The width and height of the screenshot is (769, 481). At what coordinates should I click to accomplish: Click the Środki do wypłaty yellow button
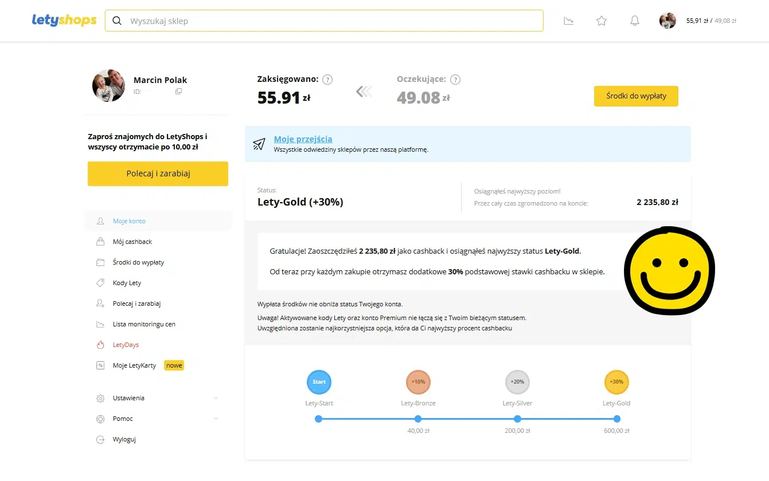636,96
